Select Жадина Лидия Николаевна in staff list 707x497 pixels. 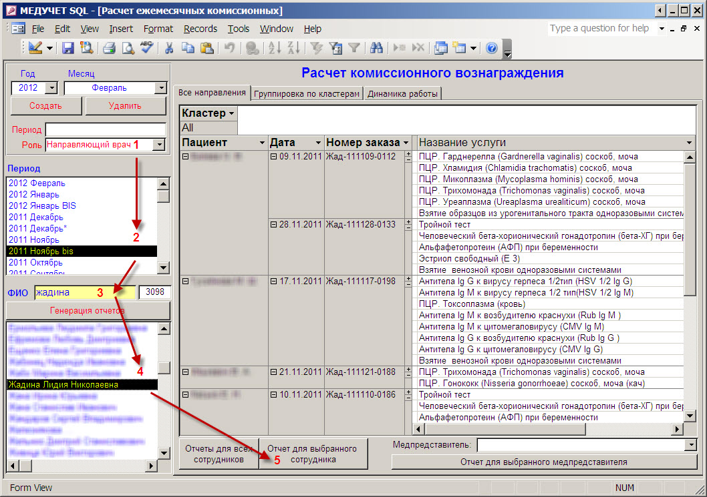point(82,384)
